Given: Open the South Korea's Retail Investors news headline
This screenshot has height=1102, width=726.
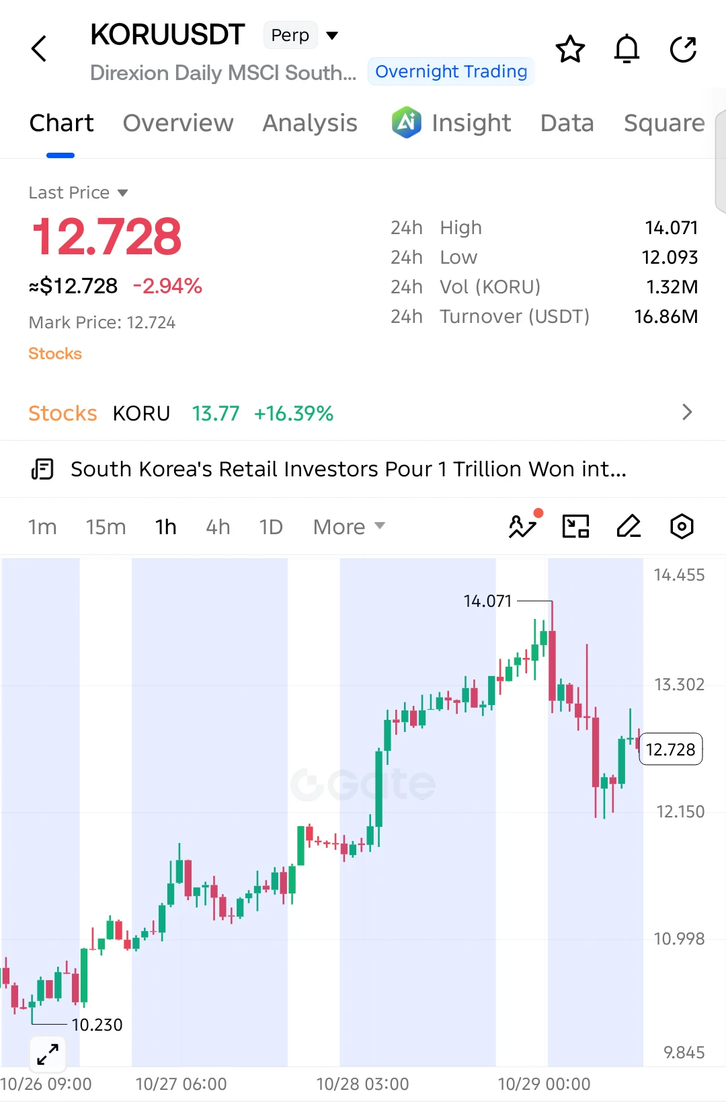Looking at the screenshot, I should click(348, 469).
